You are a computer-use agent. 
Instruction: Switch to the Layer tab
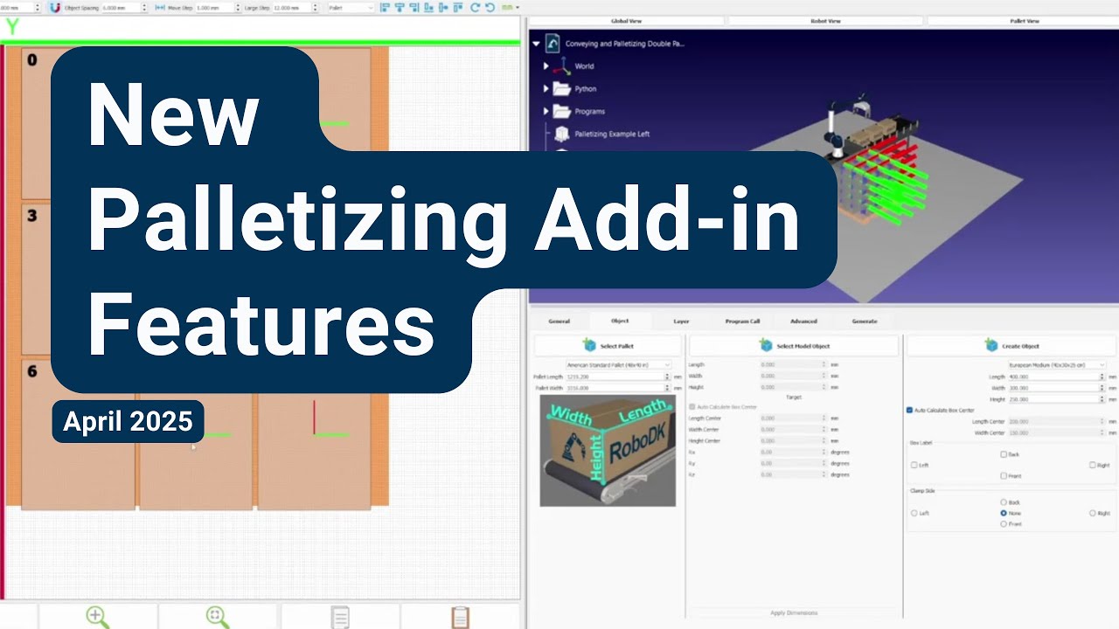pyautogui.click(x=681, y=321)
